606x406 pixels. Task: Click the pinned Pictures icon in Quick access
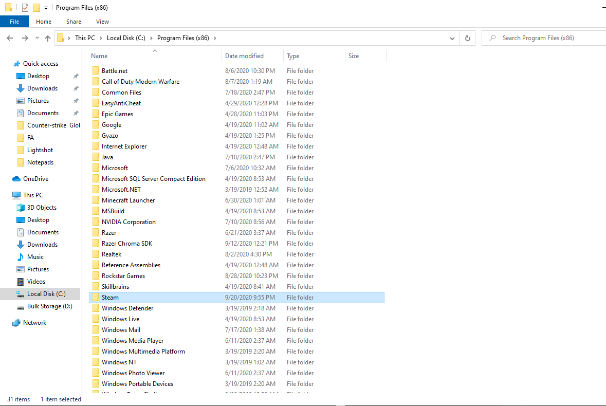[x=21, y=101]
